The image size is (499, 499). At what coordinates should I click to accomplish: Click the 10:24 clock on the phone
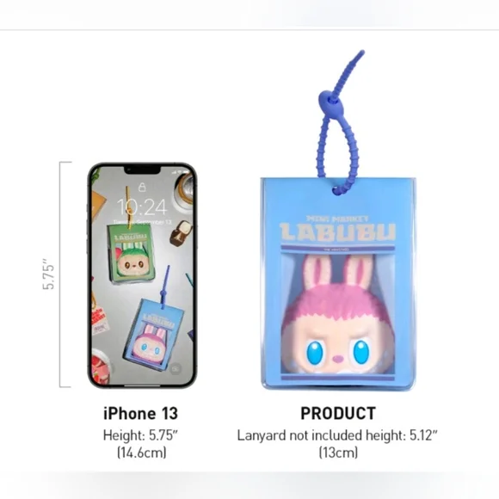pyautogui.click(x=142, y=206)
